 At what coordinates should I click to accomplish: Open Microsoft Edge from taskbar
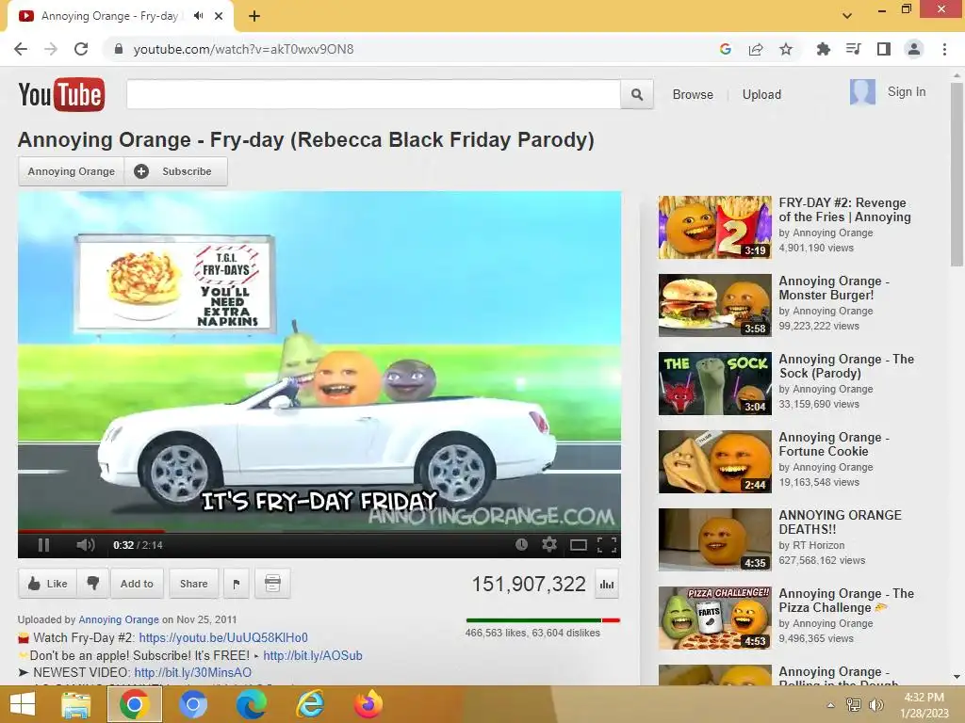[x=251, y=704]
